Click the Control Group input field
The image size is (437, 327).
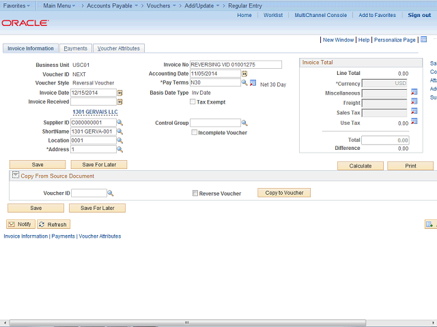215,123
